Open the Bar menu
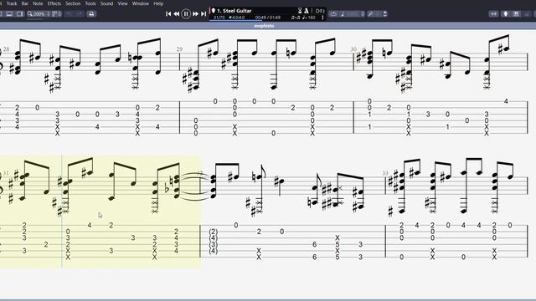Image resolution: width=536 pixels, height=301 pixels. click(x=25, y=3)
